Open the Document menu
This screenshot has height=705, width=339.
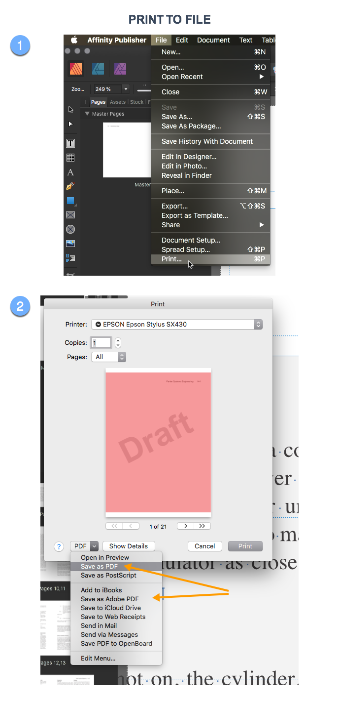[213, 40]
